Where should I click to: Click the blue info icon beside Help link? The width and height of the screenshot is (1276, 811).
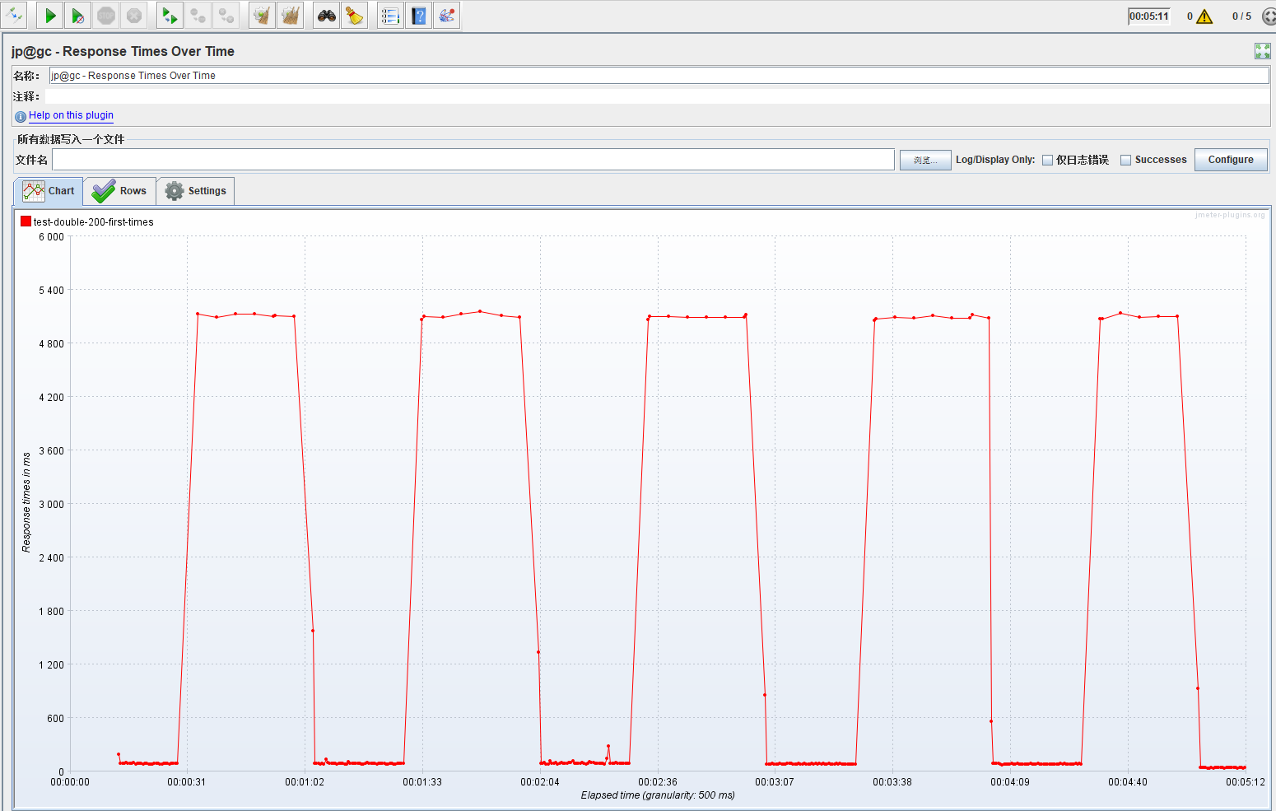[x=21, y=116]
